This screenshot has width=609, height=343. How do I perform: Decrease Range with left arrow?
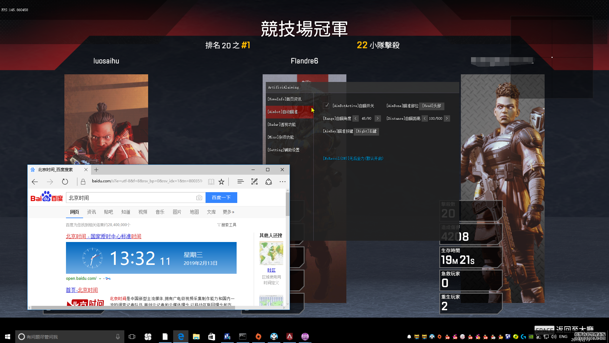click(356, 118)
